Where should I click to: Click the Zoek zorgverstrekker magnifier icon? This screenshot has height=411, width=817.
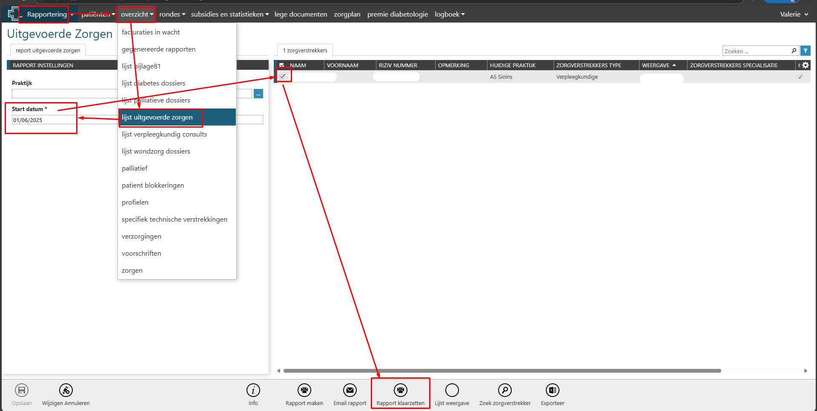coord(505,390)
